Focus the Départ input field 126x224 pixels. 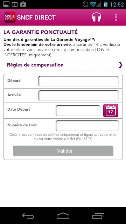click(78, 81)
